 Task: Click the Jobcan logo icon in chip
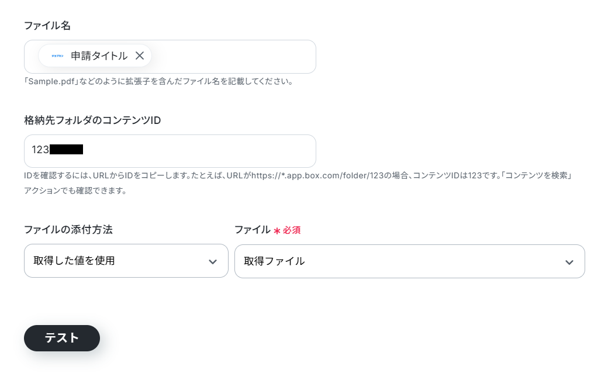tap(58, 56)
